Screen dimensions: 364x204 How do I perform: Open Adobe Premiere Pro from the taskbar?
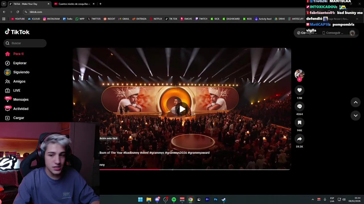tap(207, 199)
